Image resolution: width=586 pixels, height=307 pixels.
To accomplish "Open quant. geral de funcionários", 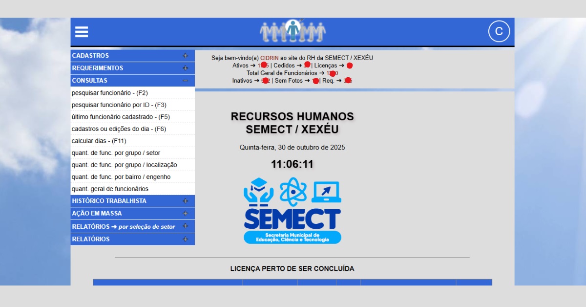I will [110, 189].
